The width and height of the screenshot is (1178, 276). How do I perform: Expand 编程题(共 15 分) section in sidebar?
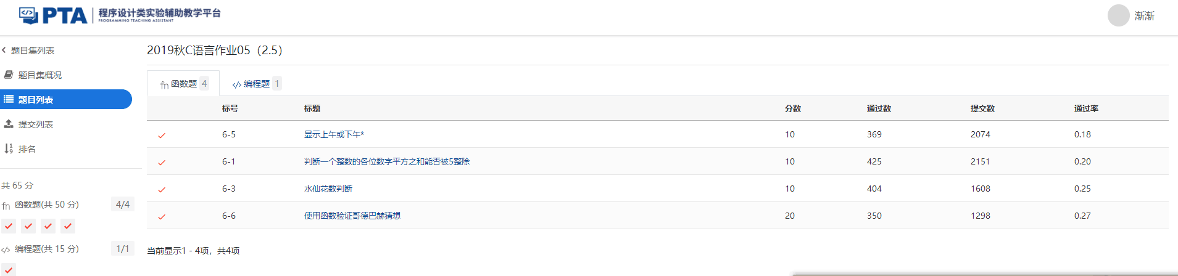click(x=47, y=249)
